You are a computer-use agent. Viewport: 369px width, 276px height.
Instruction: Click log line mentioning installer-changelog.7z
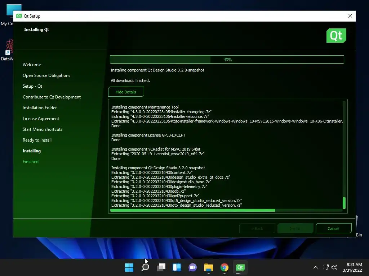click(x=161, y=112)
